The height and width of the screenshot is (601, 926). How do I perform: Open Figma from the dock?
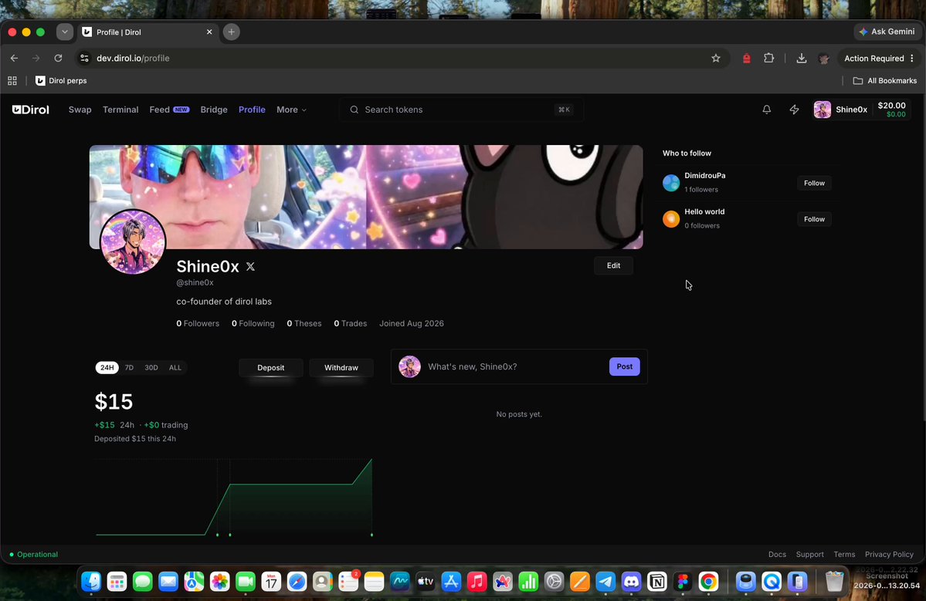[x=683, y=582]
